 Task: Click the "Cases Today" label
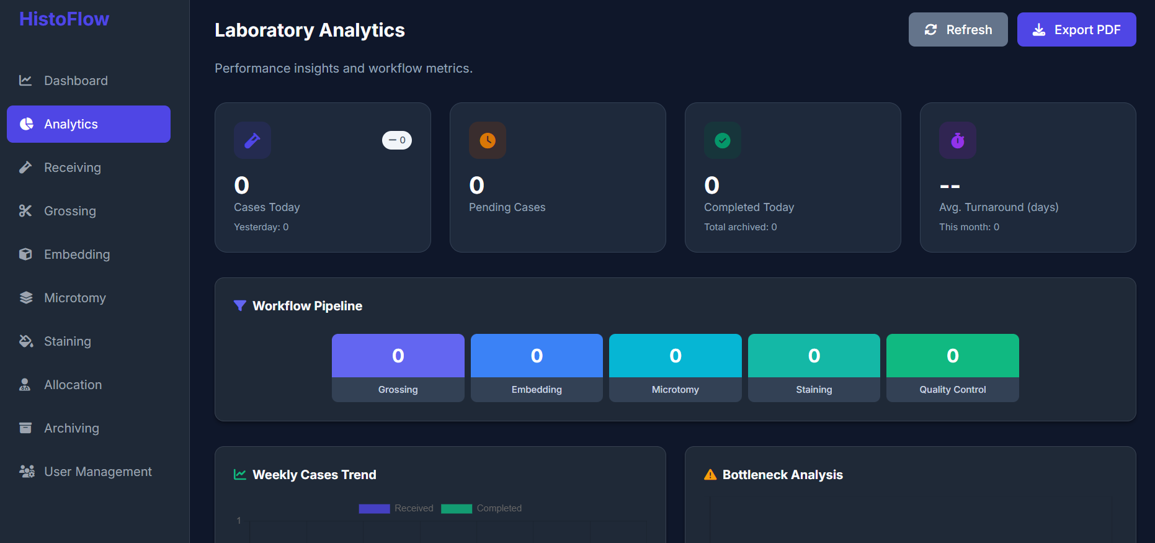point(267,207)
